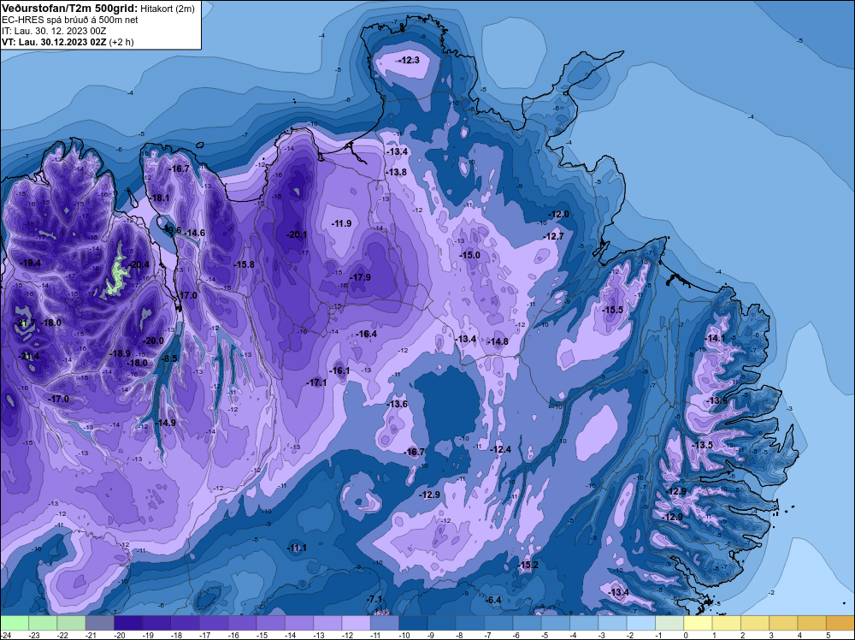This screenshot has width=855, height=640.
Task: Click the -14.9 temperature label on the map
Action: coord(165,423)
